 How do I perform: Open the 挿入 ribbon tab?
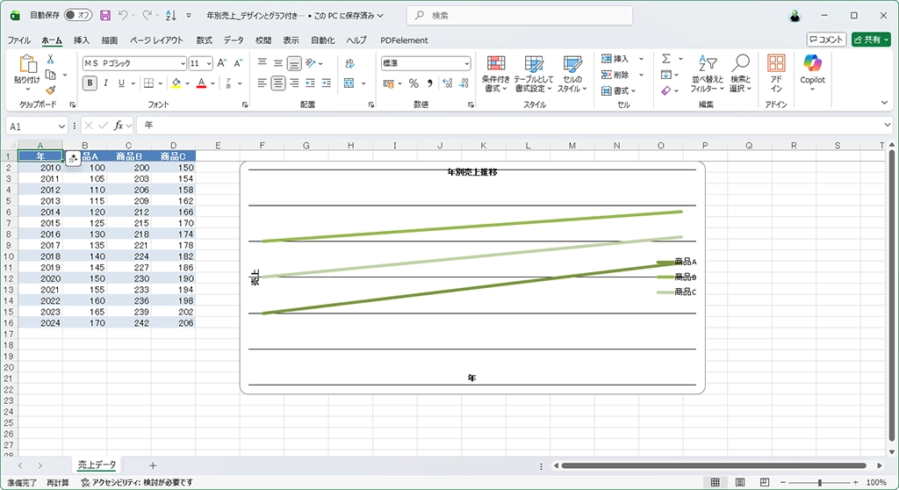click(82, 40)
